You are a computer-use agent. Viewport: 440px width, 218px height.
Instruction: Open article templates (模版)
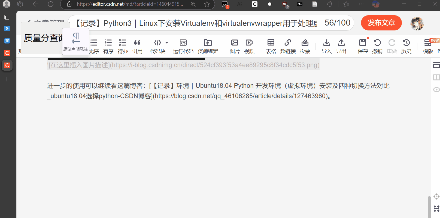click(428, 46)
